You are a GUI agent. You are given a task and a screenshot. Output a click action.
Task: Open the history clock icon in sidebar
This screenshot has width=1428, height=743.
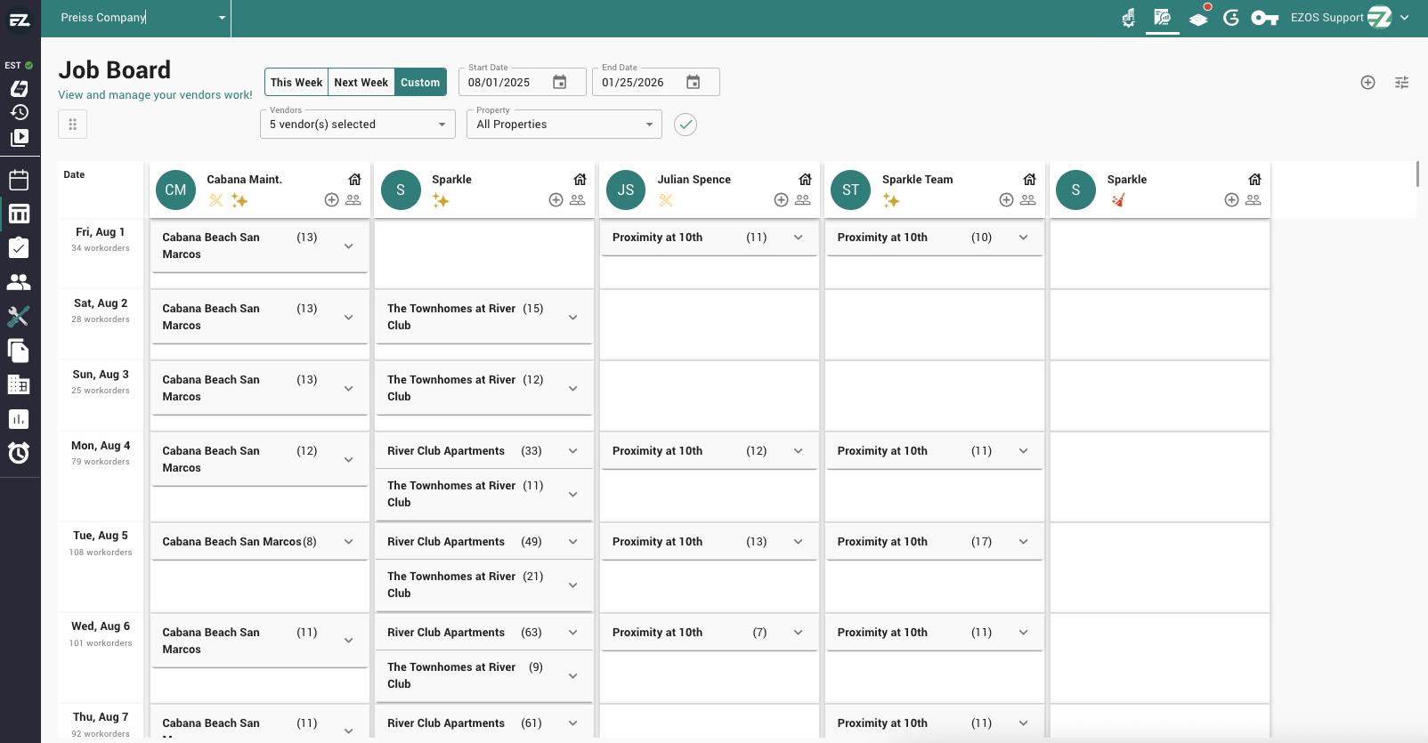tap(19, 112)
